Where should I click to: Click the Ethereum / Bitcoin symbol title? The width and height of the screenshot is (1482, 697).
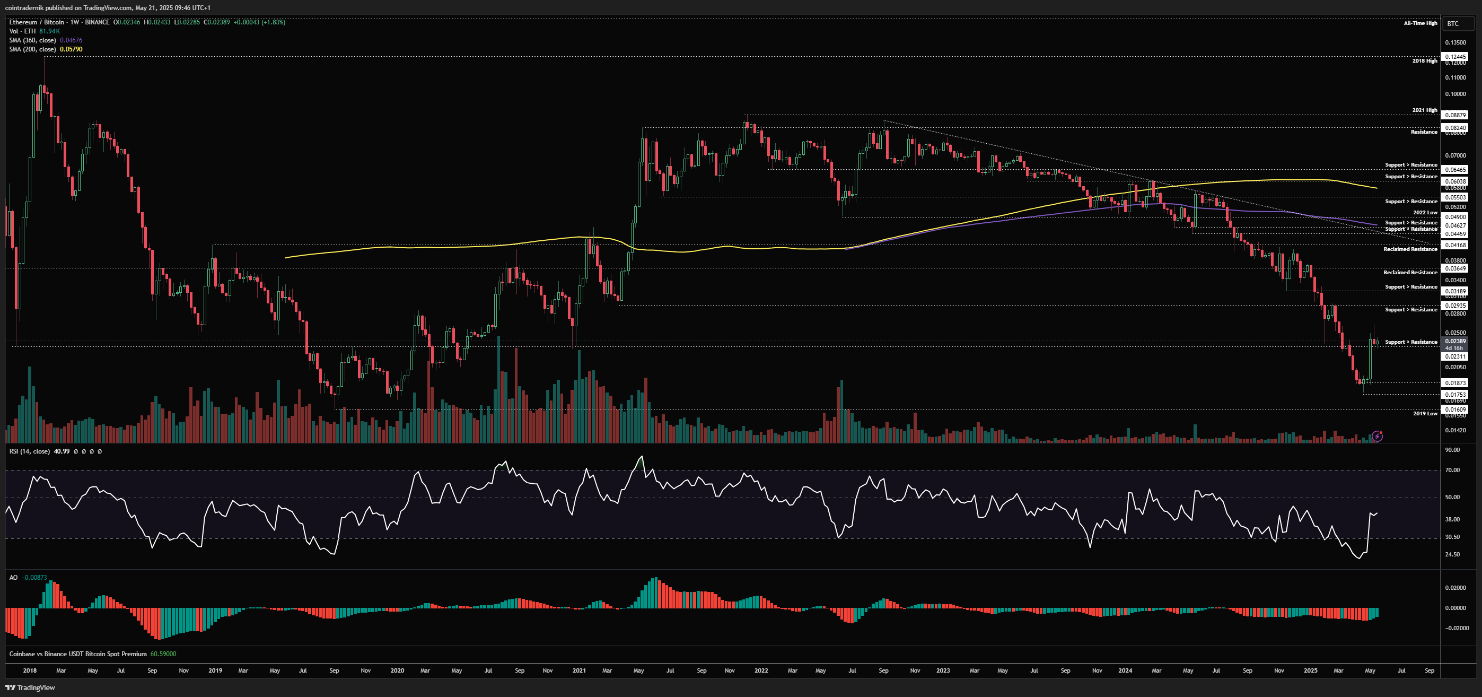[37, 22]
